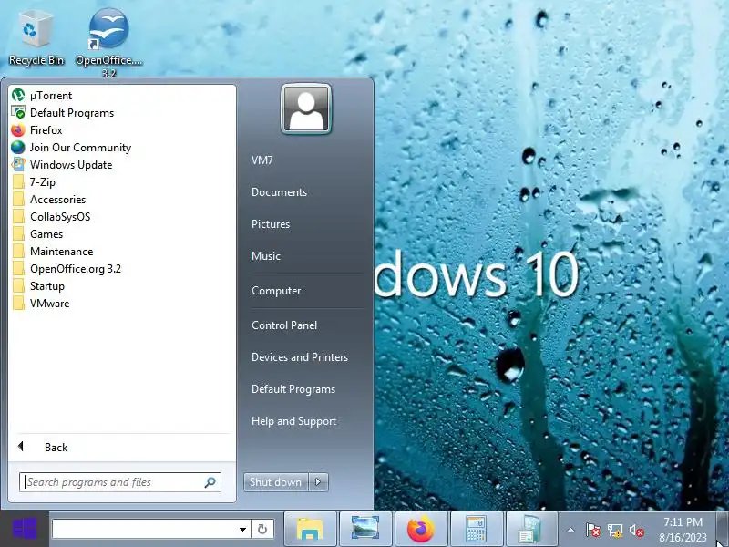Screen dimensions: 729x547
Task: Open the clock showing 7:11 PM
Action: coord(683,530)
